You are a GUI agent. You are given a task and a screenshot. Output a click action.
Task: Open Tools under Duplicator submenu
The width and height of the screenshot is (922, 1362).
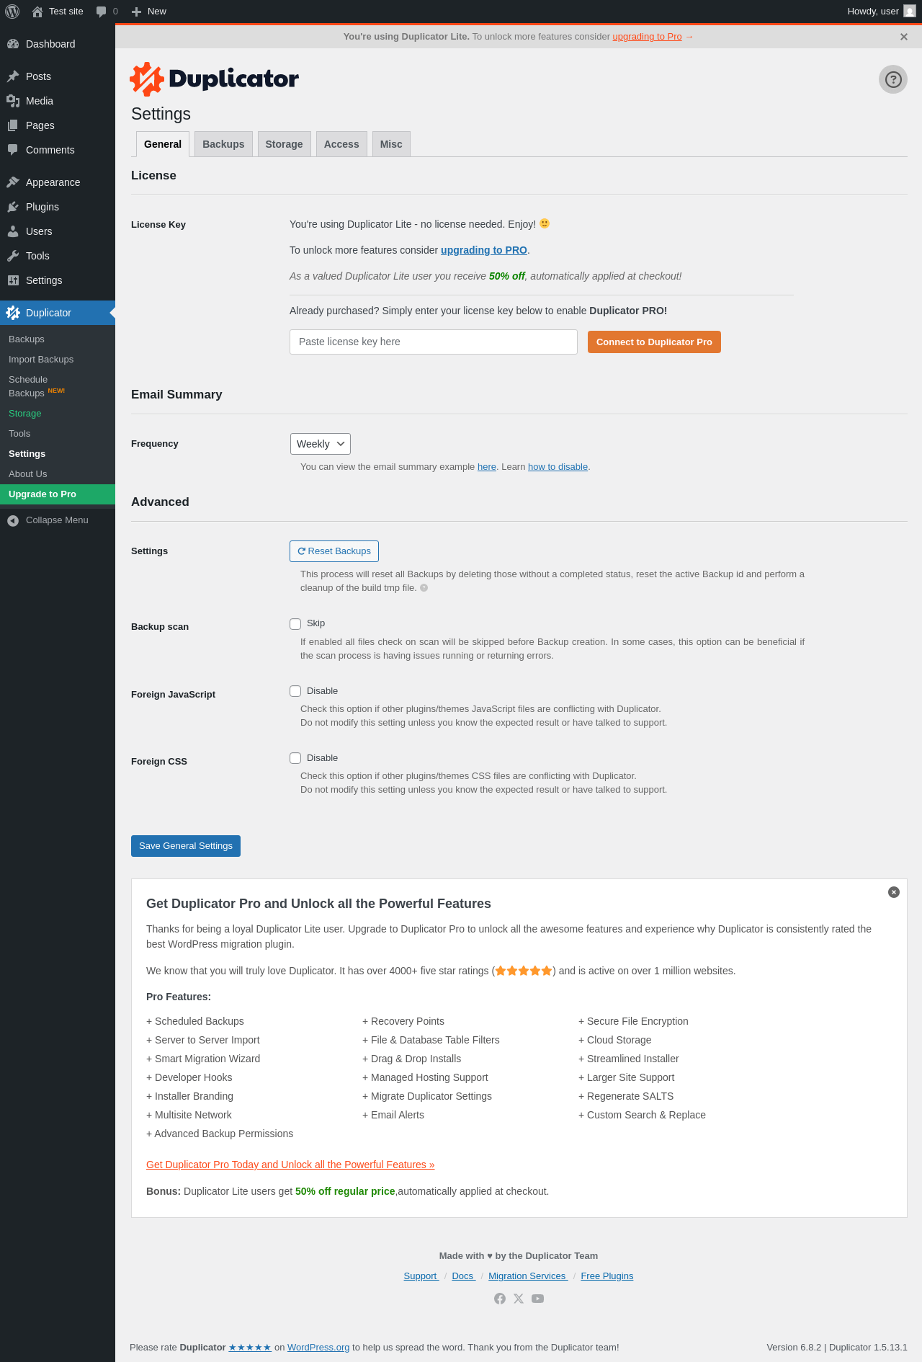coord(58,434)
